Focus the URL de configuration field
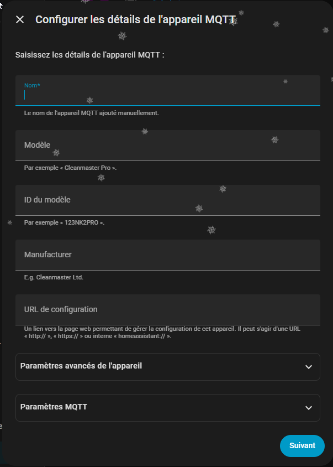Viewport: 333px width, 467px height. (x=167, y=309)
